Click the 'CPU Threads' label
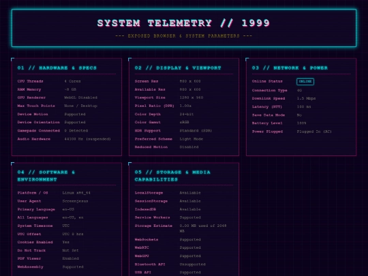This screenshot has height=276, width=368. pos(30,81)
